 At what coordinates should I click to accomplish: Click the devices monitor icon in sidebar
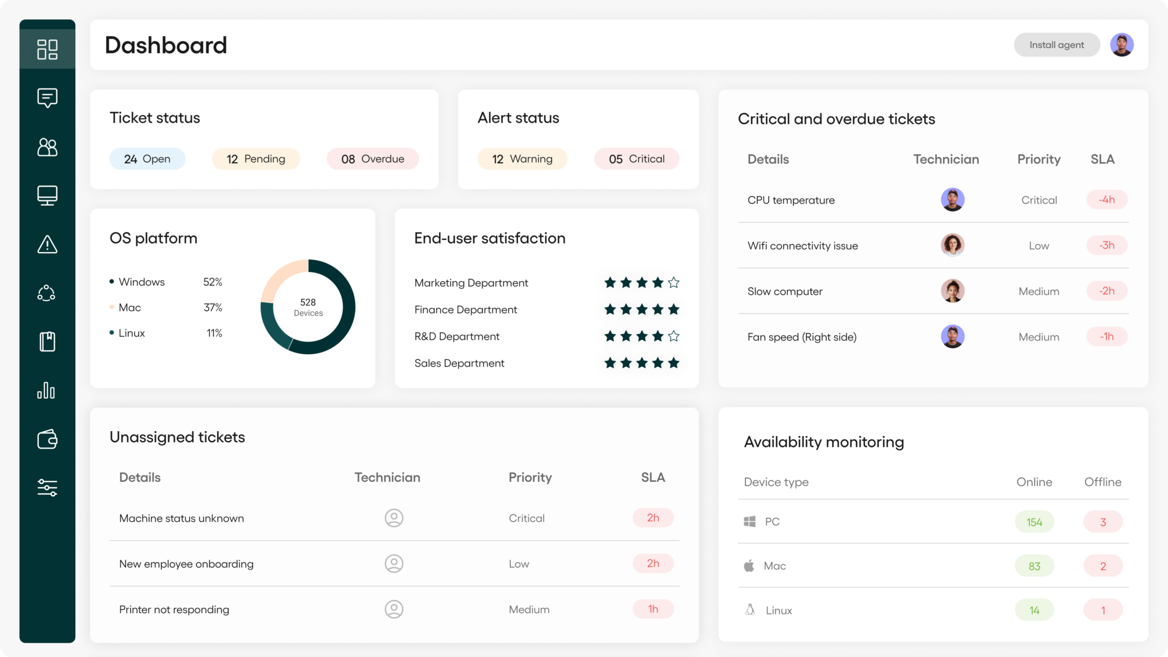tap(47, 195)
